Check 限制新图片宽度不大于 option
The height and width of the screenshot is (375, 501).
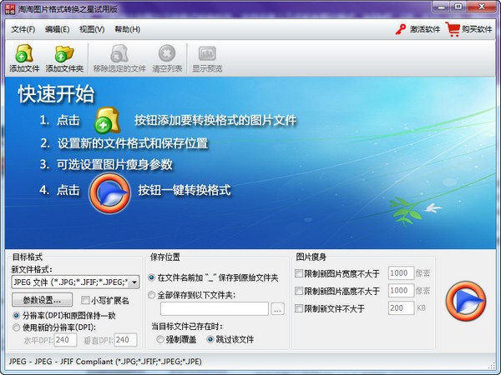(300, 273)
